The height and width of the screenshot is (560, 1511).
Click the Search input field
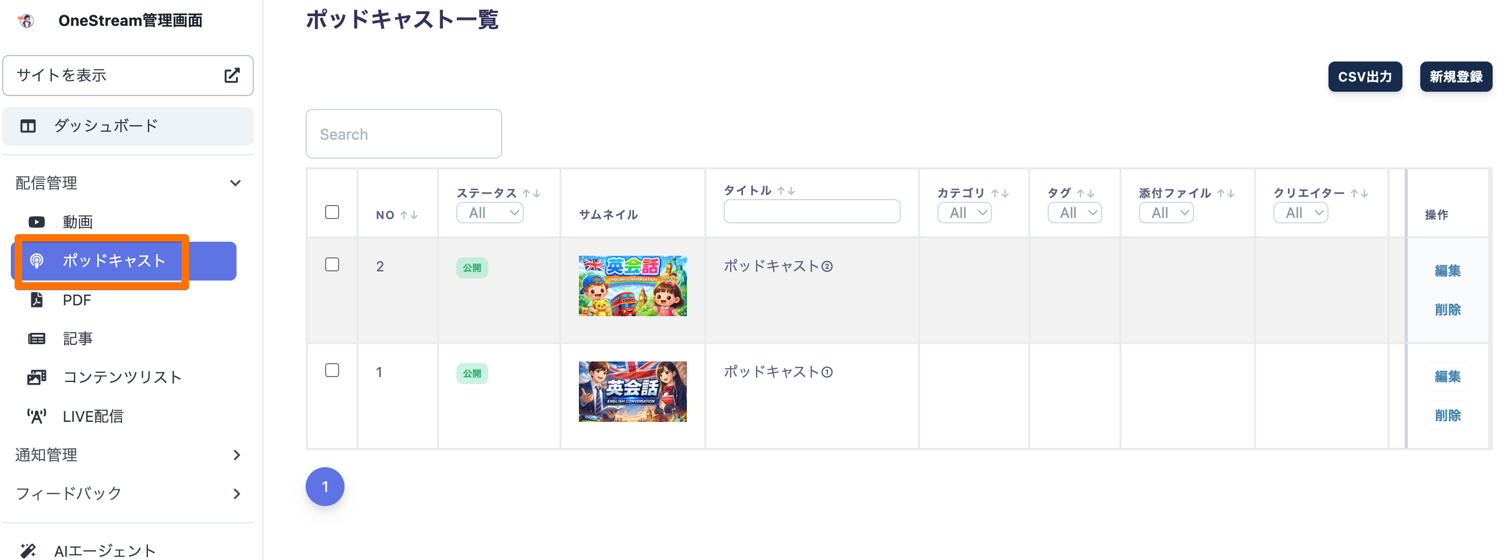pos(403,134)
